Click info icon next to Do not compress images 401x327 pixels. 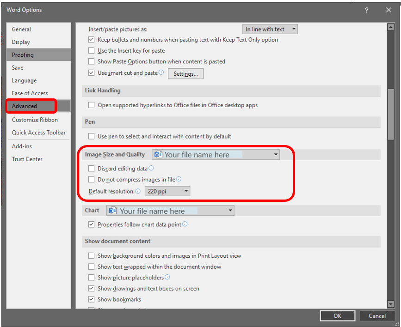point(179,179)
